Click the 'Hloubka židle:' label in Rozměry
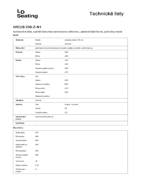The image size is (141, 194). pos(21,140)
